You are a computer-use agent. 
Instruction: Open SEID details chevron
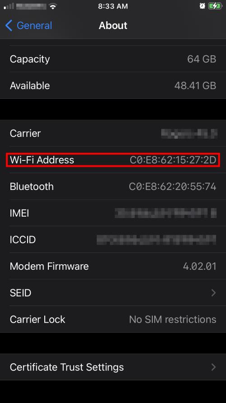[213, 292]
